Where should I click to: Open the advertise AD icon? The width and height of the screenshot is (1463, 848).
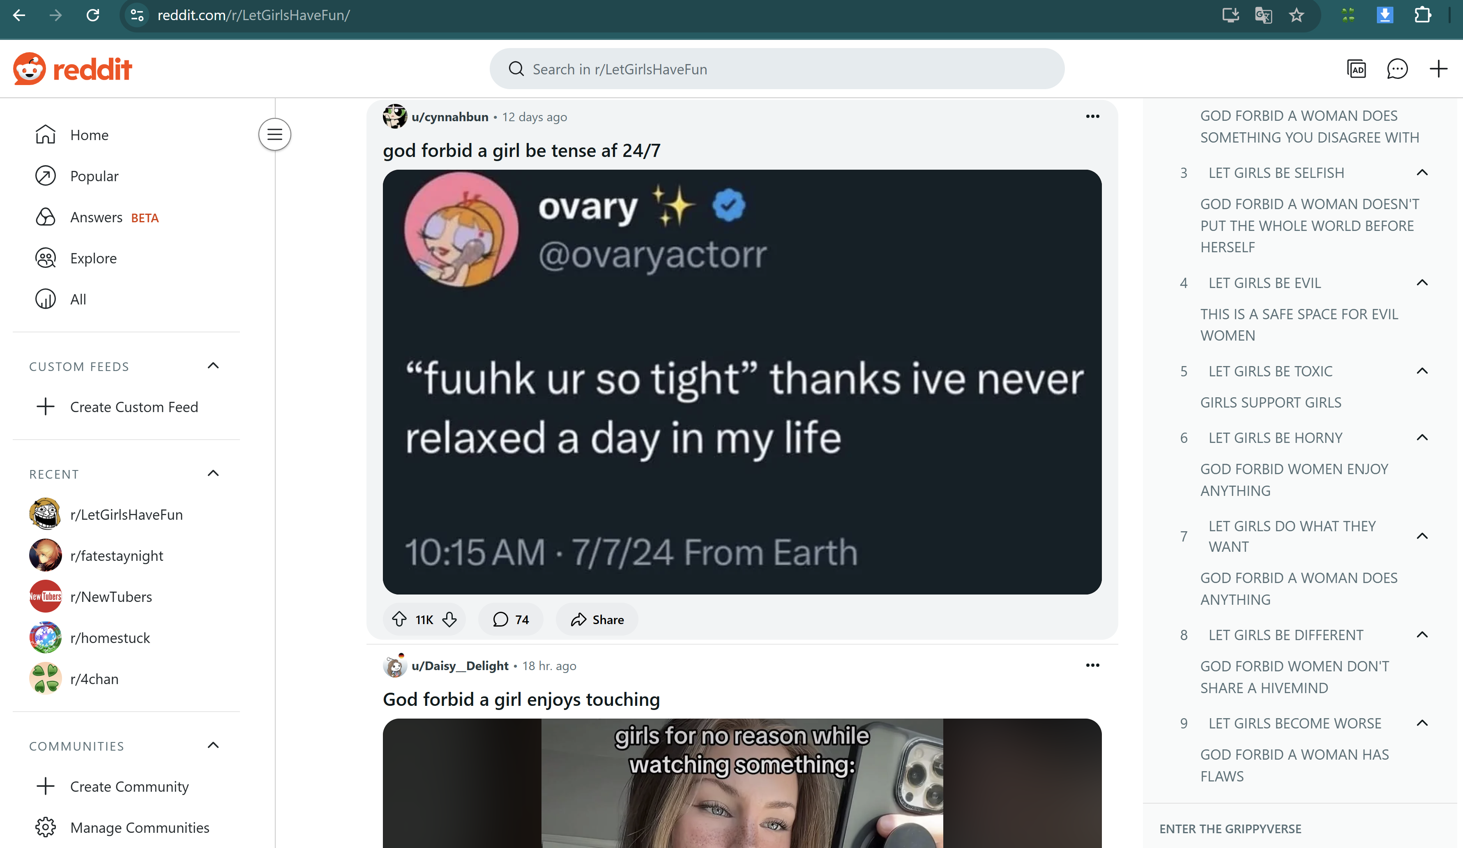1356,69
